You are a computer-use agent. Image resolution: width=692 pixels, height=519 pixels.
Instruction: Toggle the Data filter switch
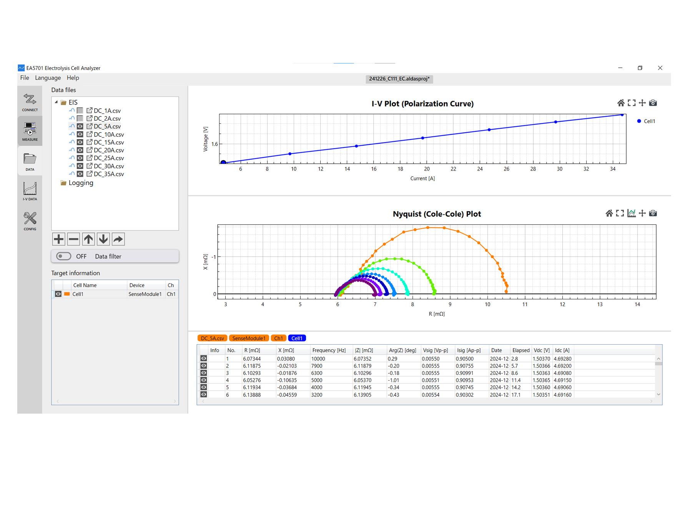63,256
